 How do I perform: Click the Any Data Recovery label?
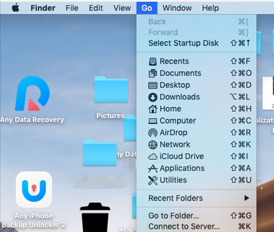point(32,120)
